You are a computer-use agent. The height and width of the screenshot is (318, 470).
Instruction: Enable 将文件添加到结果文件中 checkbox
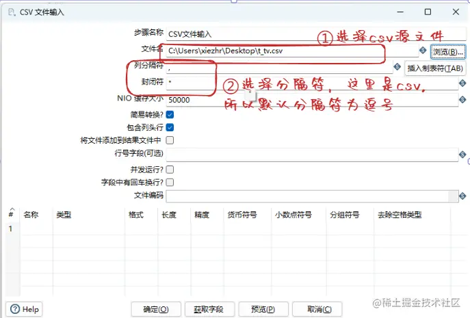coord(170,140)
